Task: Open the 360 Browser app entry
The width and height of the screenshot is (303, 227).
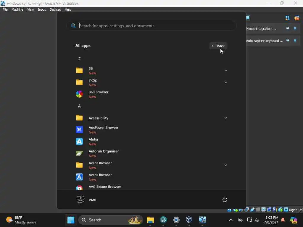Action: (151, 94)
